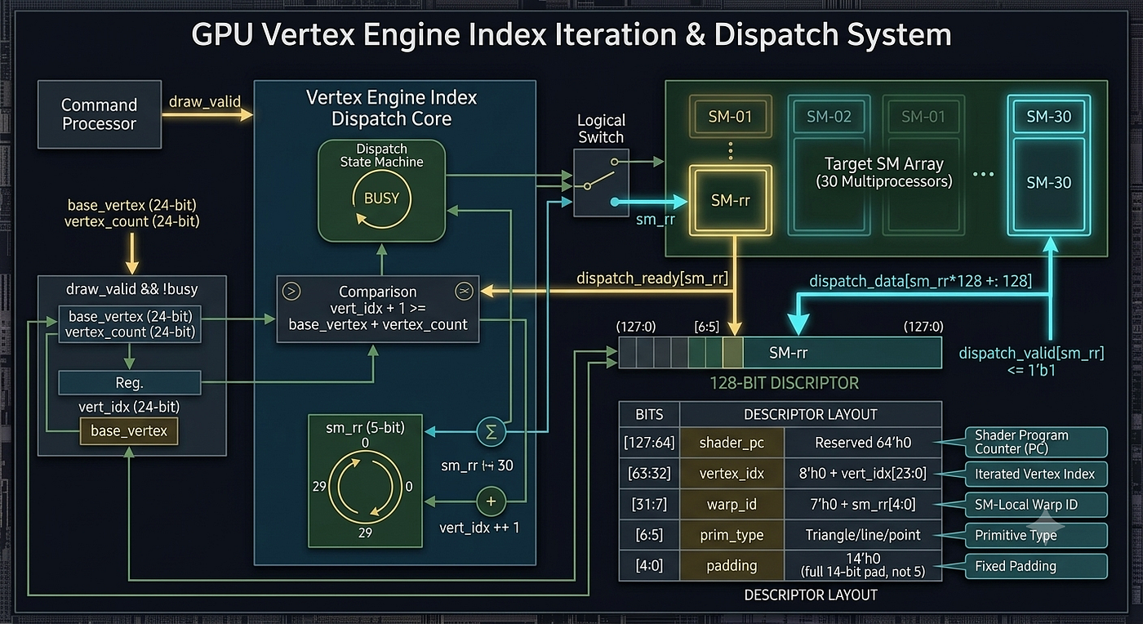Click the dispatch_ready[sm_rr] label

pyautogui.click(x=652, y=279)
